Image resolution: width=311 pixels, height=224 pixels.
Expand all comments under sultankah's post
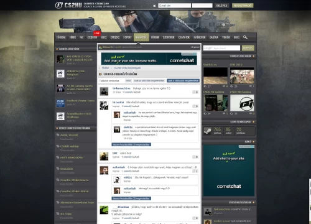point(131,198)
